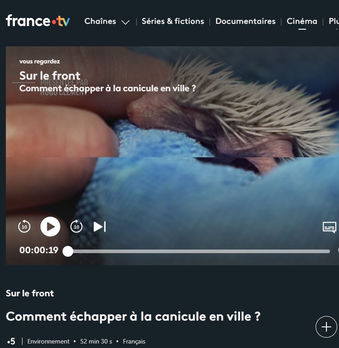Add program to favorites with plus icon
339x348 pixels.
click(326, 327)
